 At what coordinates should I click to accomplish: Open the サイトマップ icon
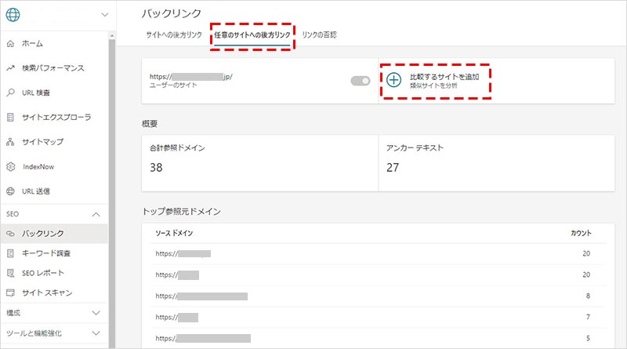pos(10,142)
